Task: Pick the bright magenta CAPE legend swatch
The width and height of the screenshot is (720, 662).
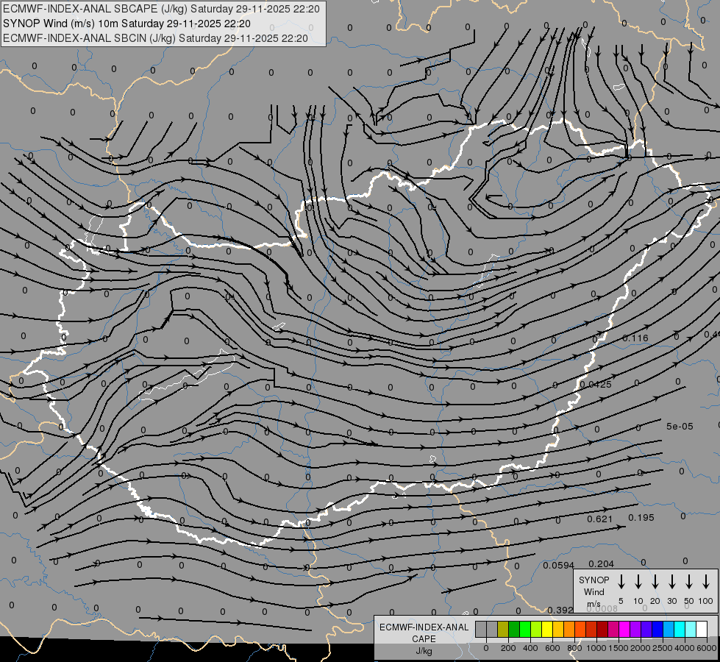Action: tap(624, 629)
